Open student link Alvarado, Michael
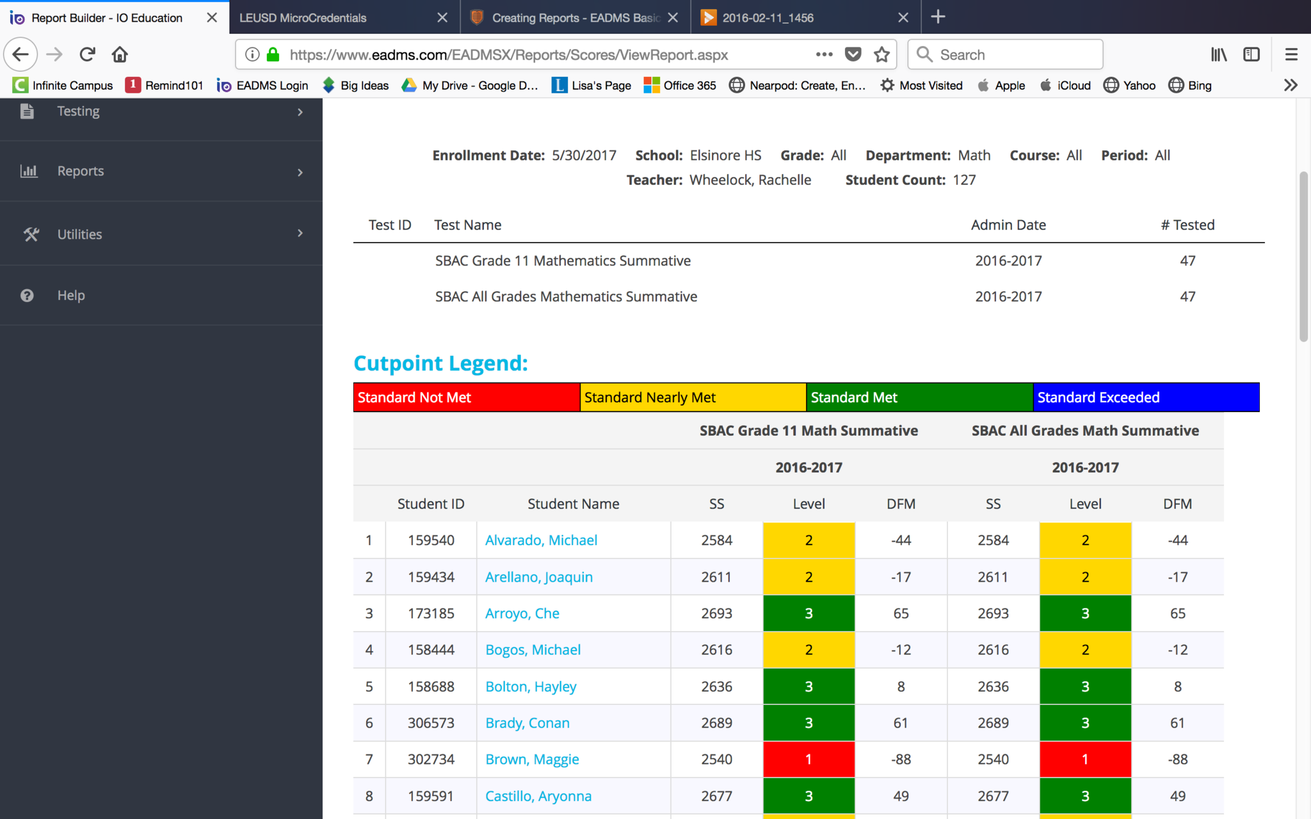The height and width of the screenshot is (819, 1311). tap(541, 540)
